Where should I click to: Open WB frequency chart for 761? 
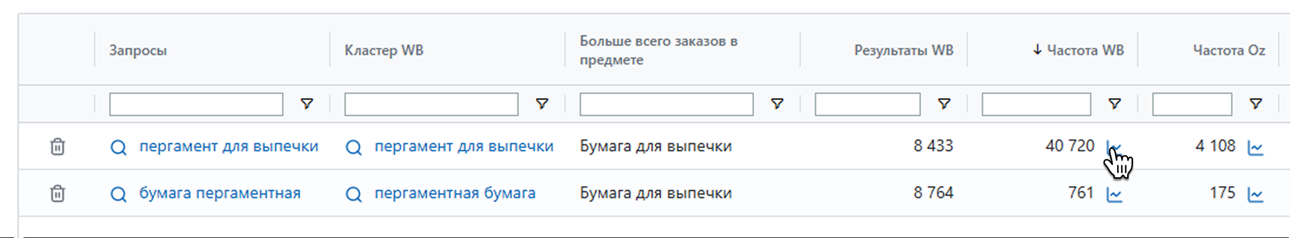click(x=1114, y=194)
